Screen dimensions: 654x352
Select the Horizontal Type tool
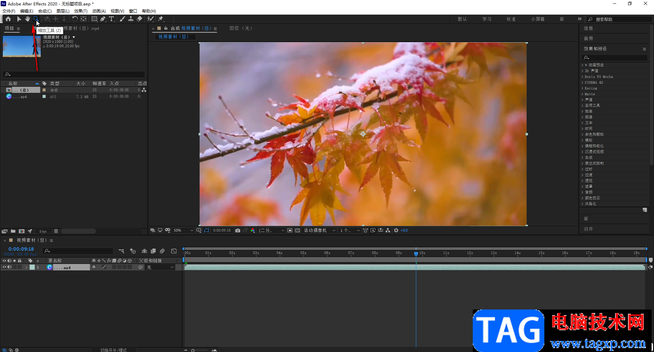(x=111, y=19)
